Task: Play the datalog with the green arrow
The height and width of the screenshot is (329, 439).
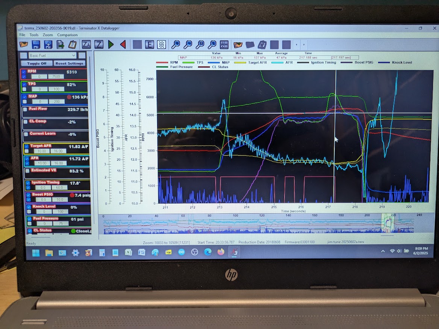Action: 111,44
